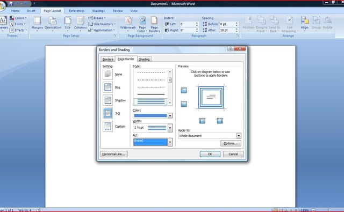Select the solid thick line style
Screen dimensions: 344x212
(151, 94)
